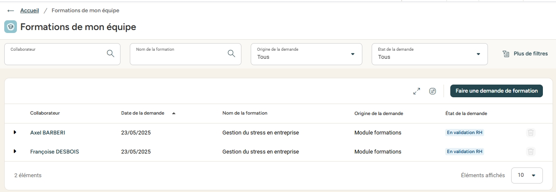The image size is (556, 192).
Task: Click the Plus de filtres filter icon
Action: point(506,54)
